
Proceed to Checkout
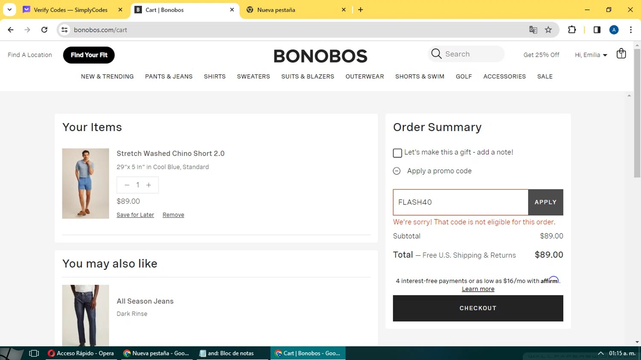[x=478, y=308]
